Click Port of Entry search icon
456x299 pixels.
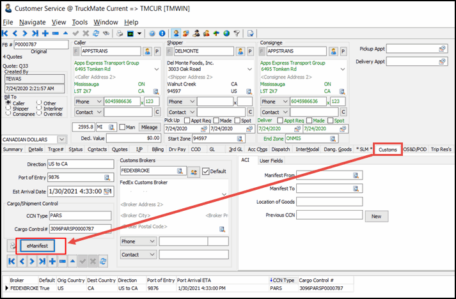point(106,178)
